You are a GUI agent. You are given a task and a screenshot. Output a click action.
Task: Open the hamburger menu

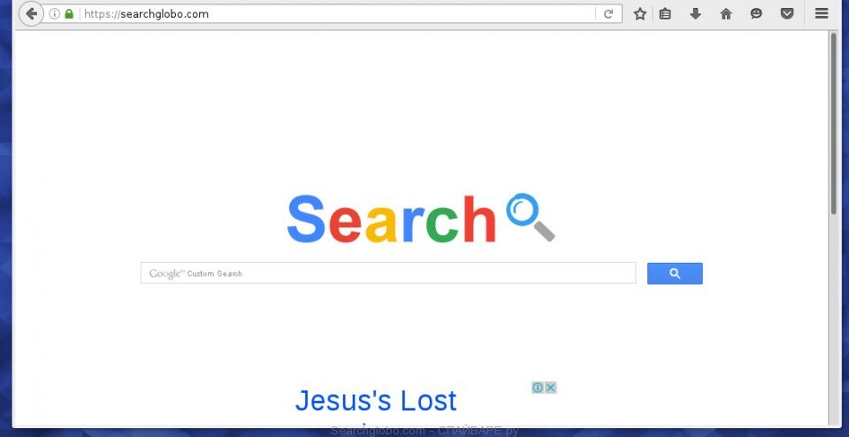click(x=822, y=14)
